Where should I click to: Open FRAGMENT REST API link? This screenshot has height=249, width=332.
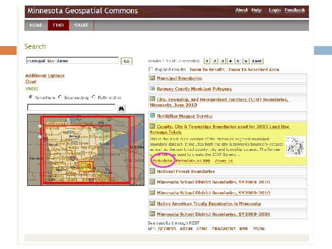(x=224, y=229)
